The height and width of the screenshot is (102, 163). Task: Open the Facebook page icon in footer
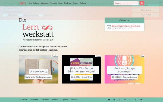tap(109, 100)
